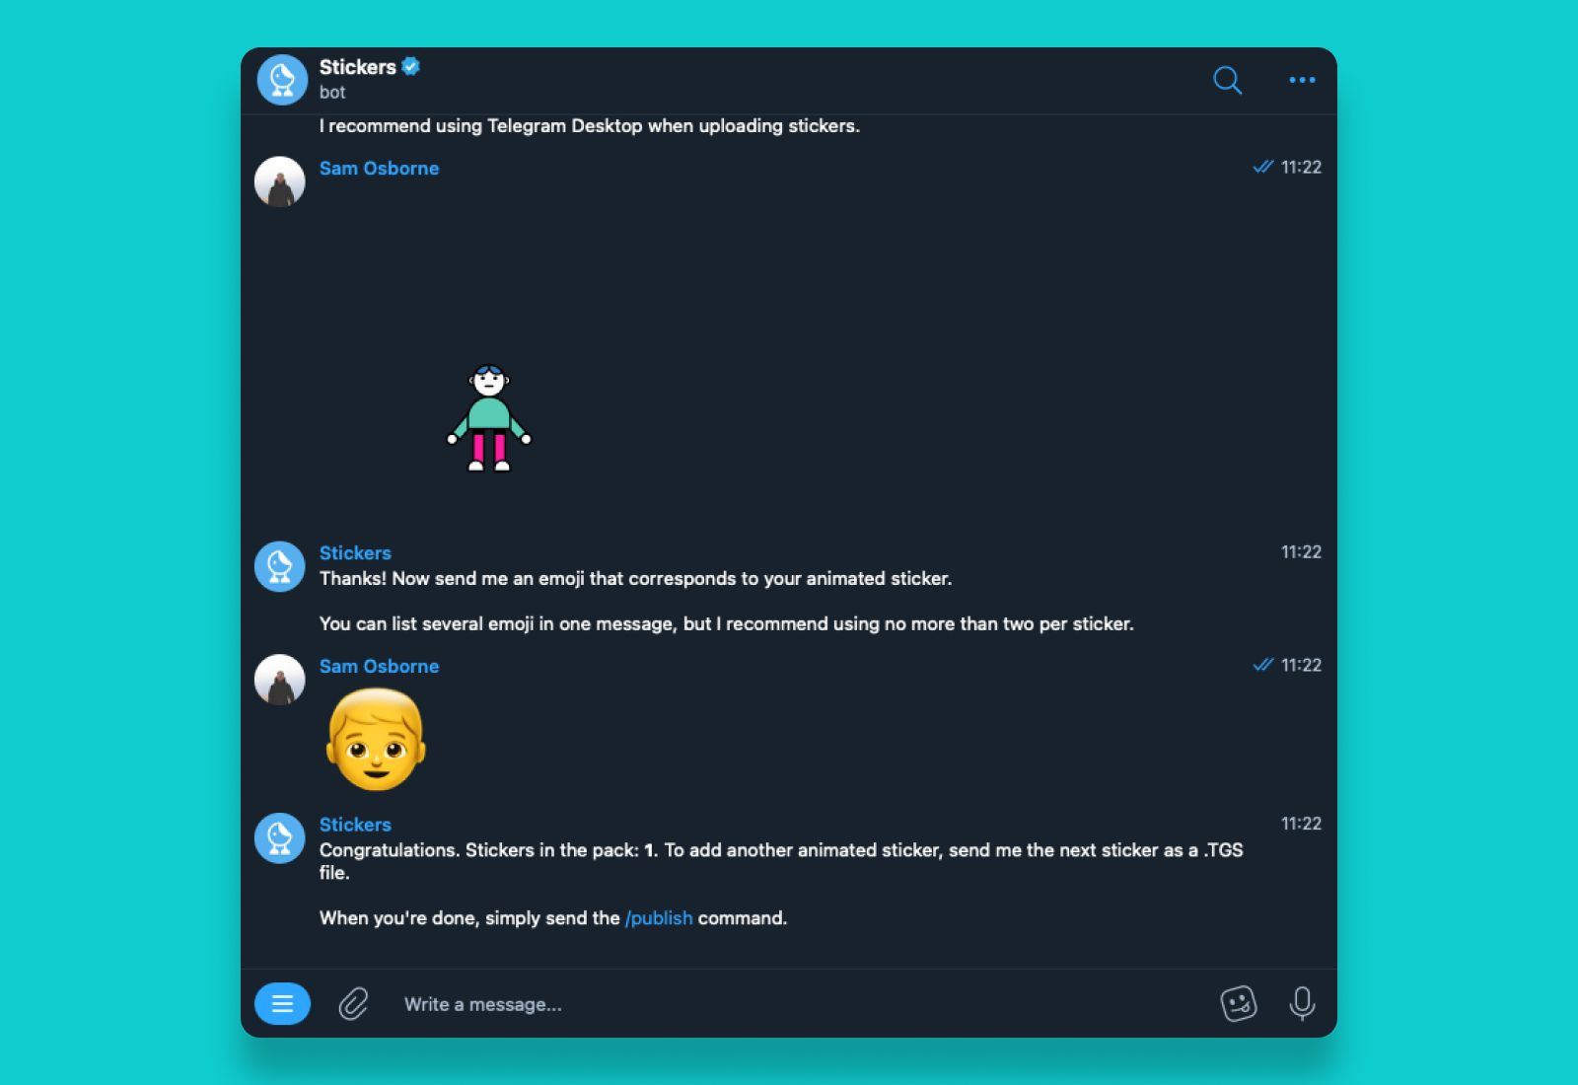This screenshot has height=1085, width=1578.
Task: Start voice recording with microphone icon
Action: [1302, 1004]
